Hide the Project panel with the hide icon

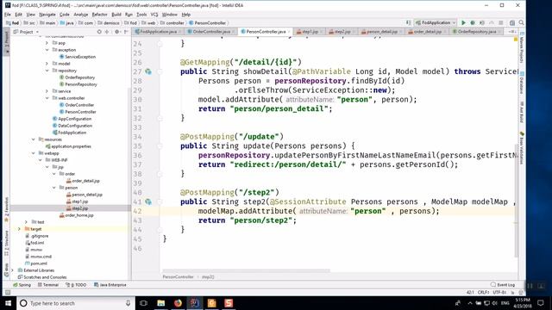tap(126, 32)
